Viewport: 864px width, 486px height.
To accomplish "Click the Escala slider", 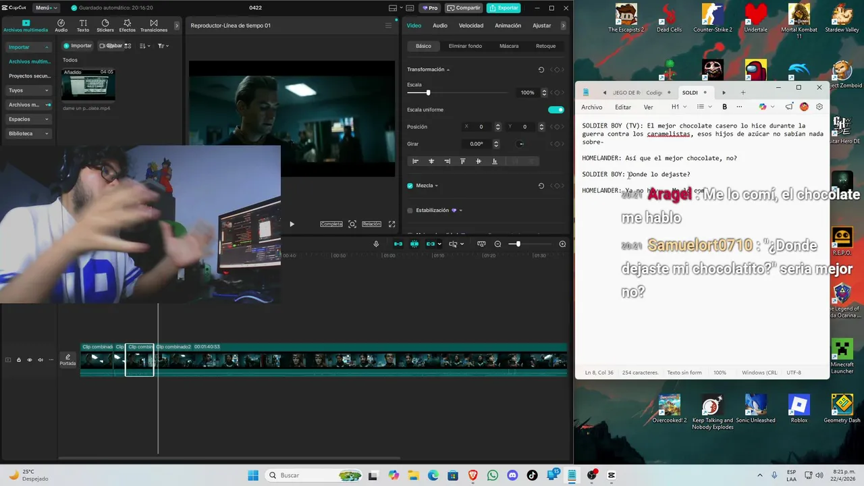I will click(458, 92).
